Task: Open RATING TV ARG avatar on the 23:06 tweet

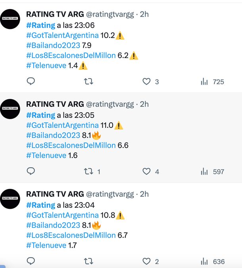Action: [10, 19]
